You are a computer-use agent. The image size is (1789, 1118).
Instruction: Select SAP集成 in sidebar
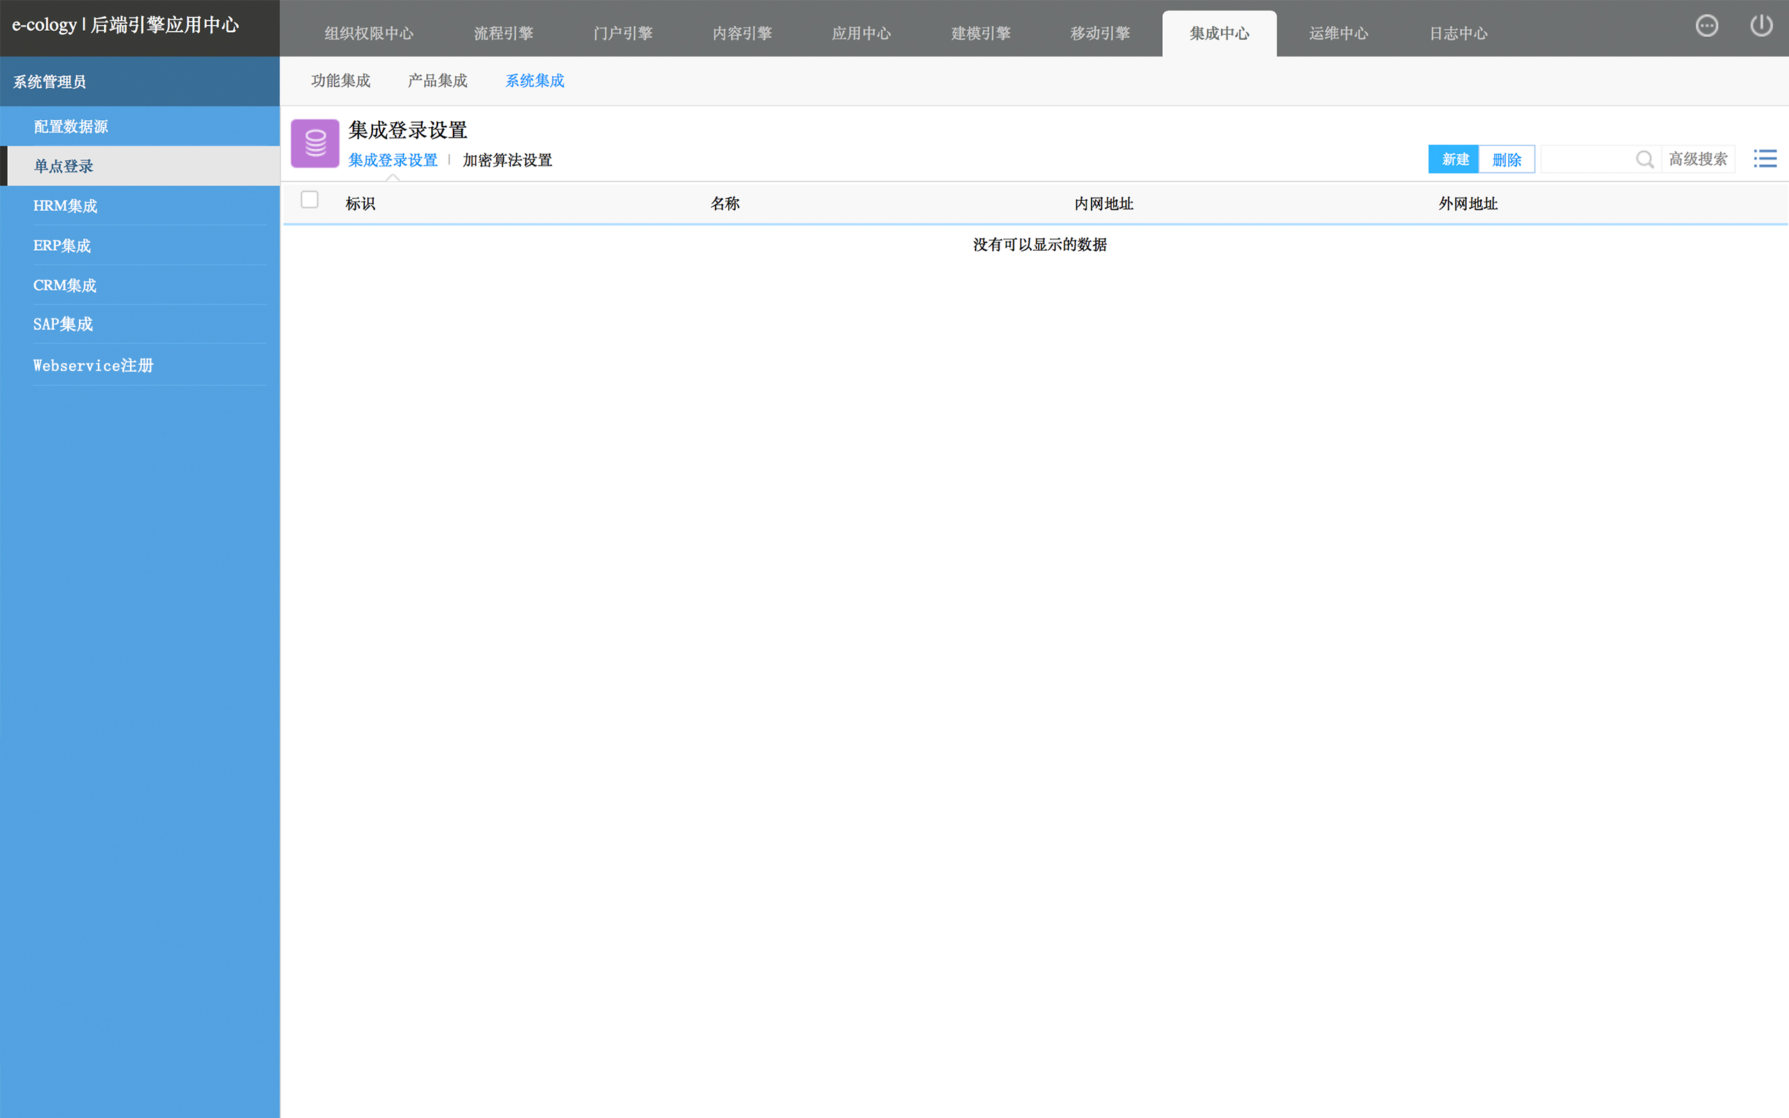click(63, 324)
